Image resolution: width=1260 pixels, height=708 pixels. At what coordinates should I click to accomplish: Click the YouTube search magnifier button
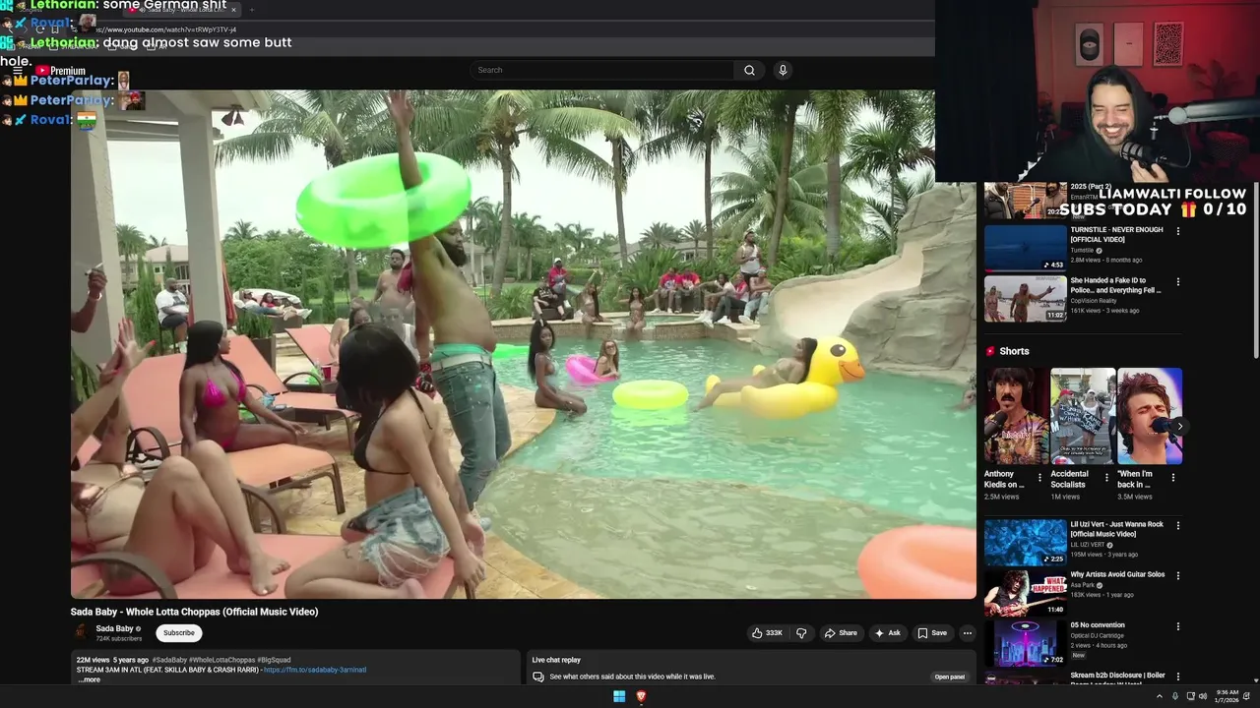[749, 70]
